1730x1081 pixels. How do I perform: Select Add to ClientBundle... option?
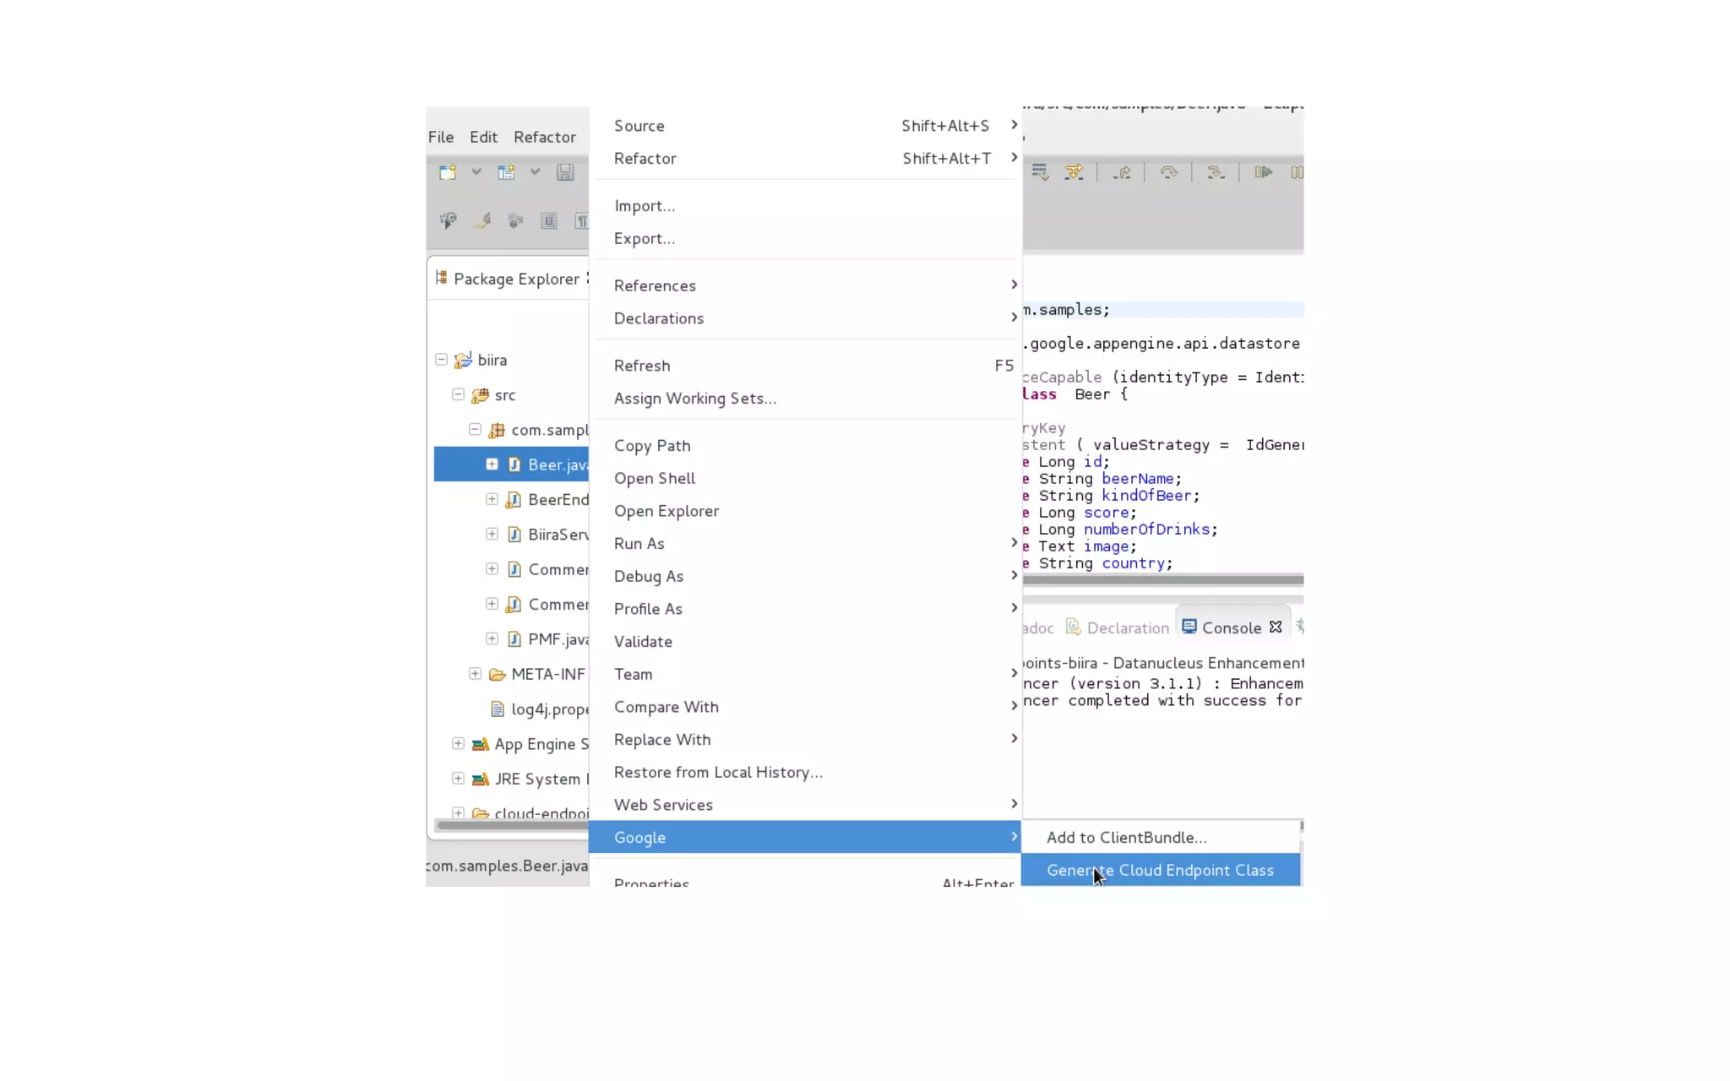click(1126, 837)
